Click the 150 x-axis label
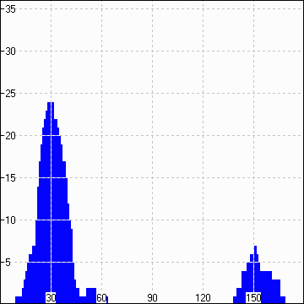Image resolution: width=304 pixels, height=304 pixels. click(x=253, y=298)
